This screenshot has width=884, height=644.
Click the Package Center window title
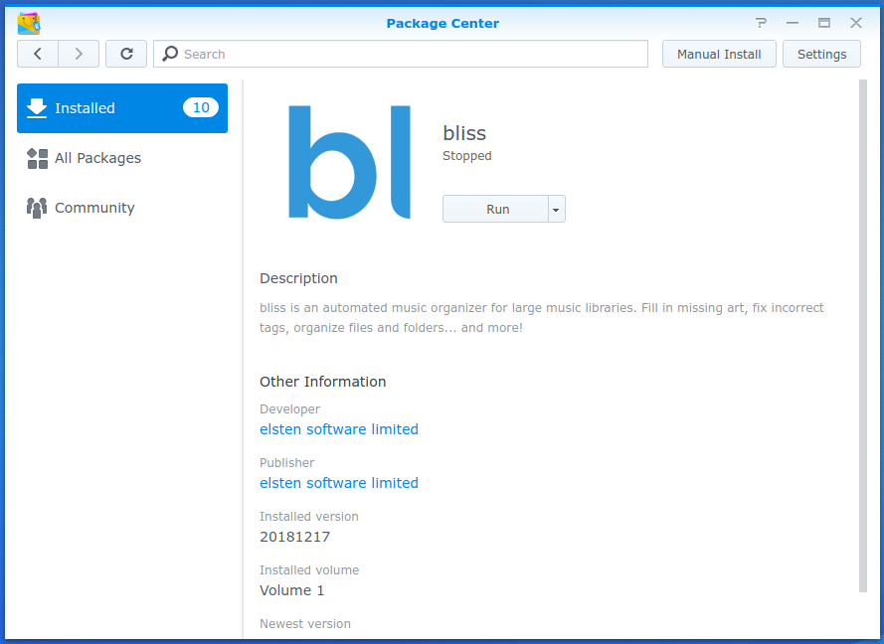pos(442,23)
